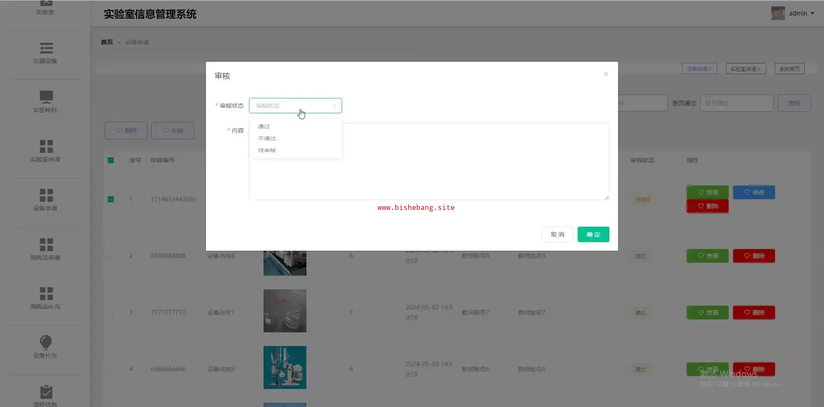This screenshot has width=824, height=407.
Task: Expand the 审核状态 dropdown in dialog
Action: tap(295, 106)
